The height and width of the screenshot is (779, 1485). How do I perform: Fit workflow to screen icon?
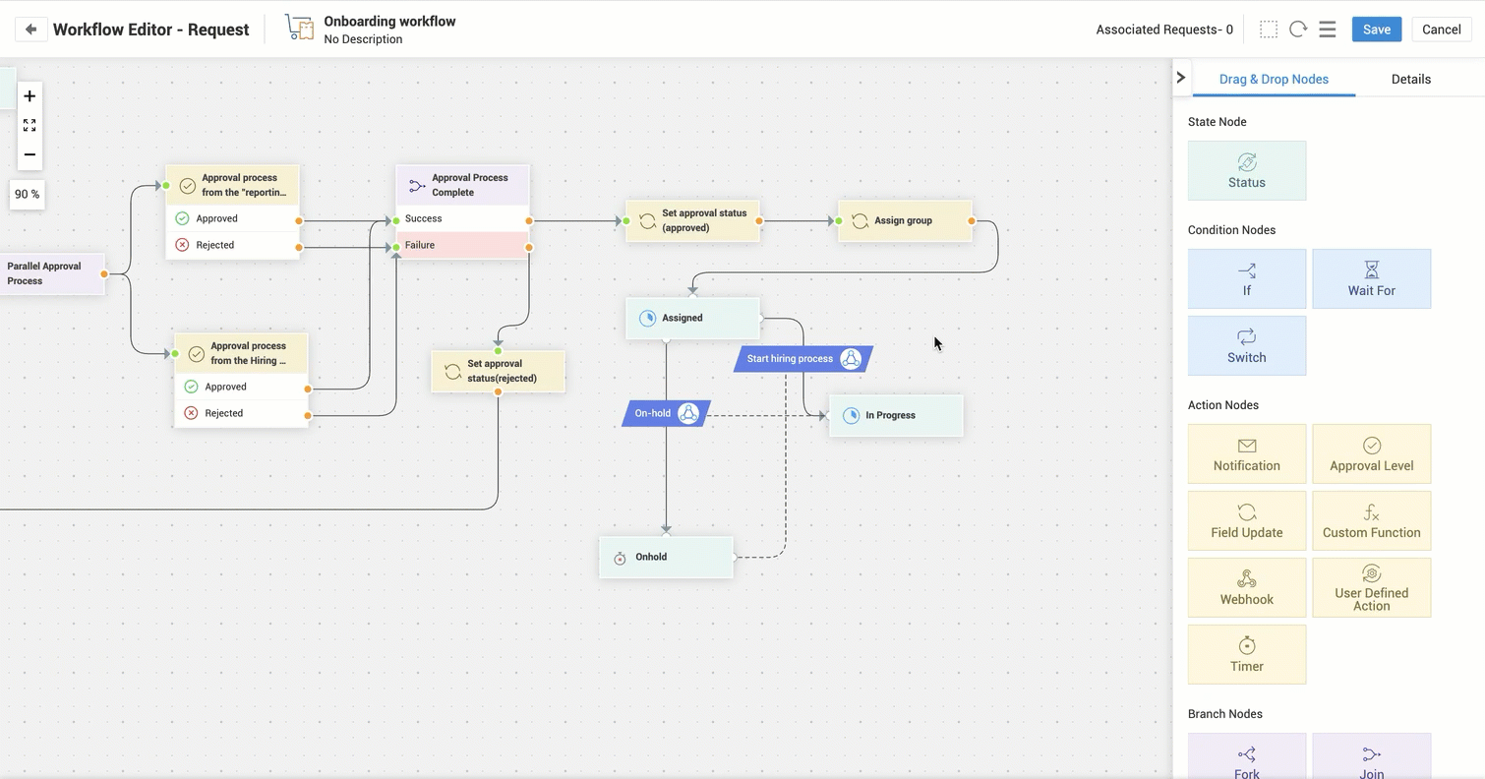pos(30,125)
